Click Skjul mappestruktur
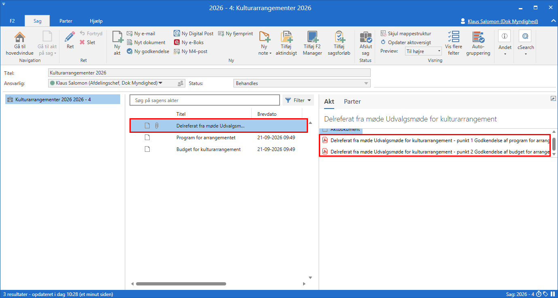 [x=406, y=34]
